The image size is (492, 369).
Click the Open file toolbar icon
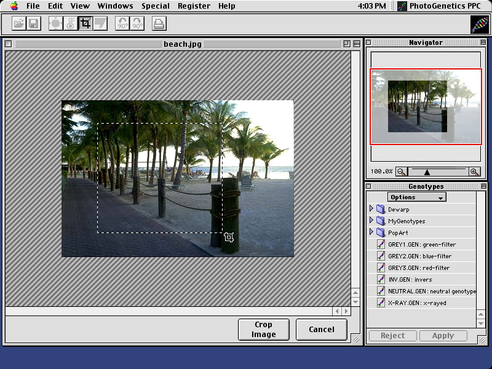click(18, 24)
